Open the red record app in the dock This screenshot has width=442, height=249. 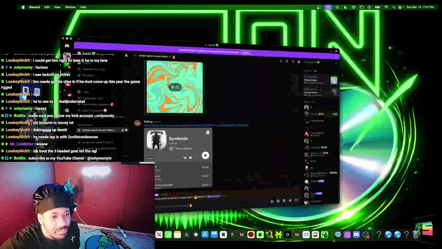[251, 235]
